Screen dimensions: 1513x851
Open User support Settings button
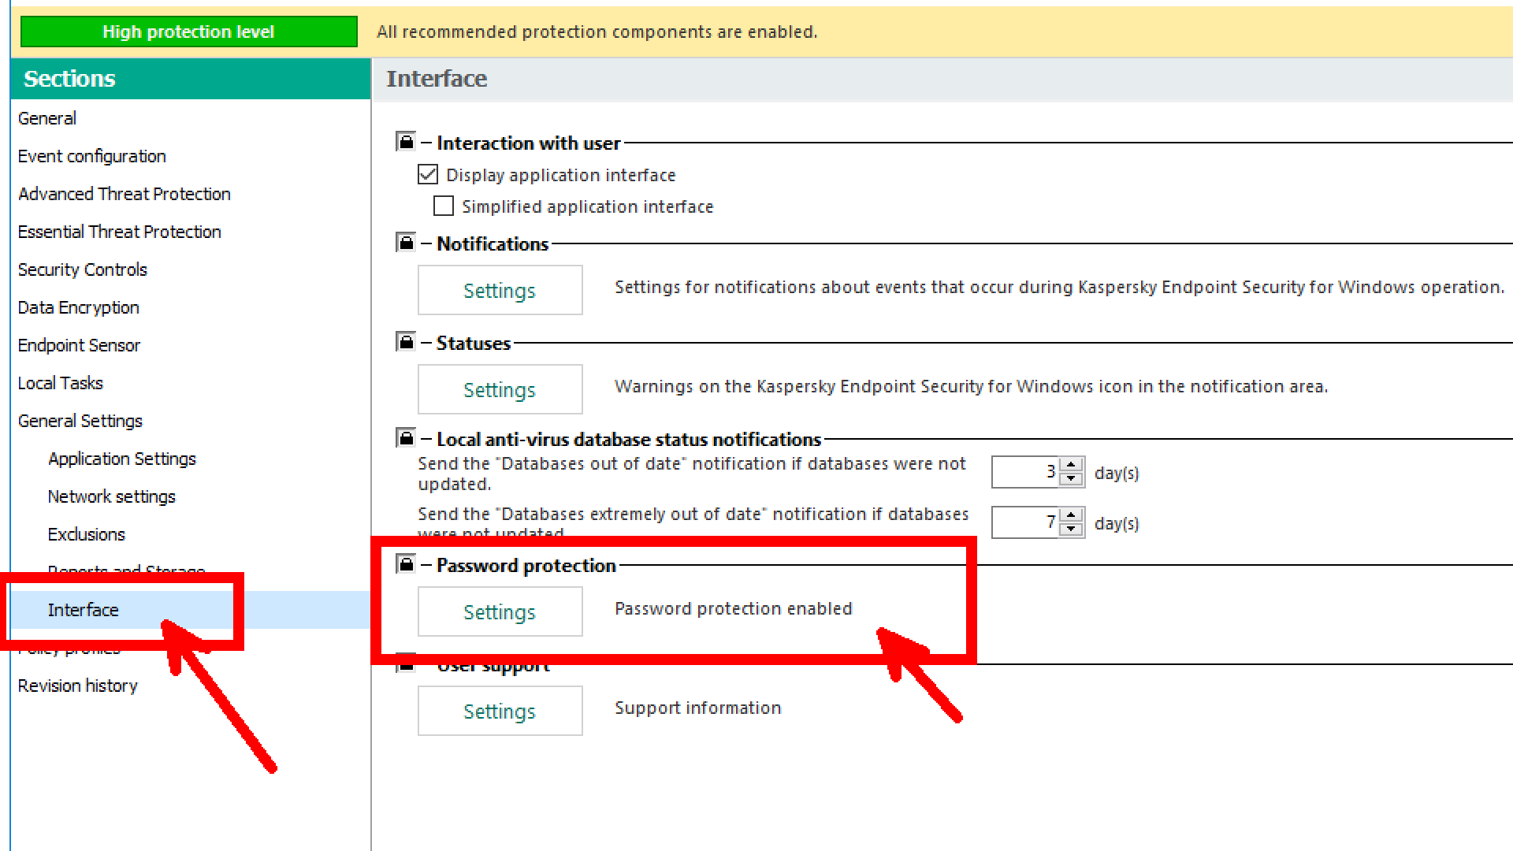[x=500, y=711]
